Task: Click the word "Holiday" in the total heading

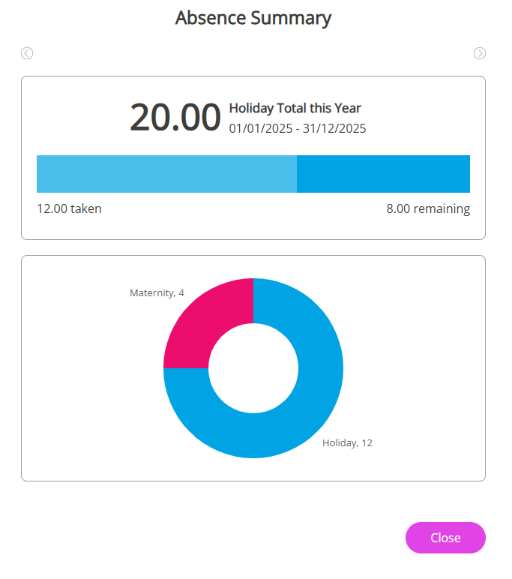Action: point(250,108)
